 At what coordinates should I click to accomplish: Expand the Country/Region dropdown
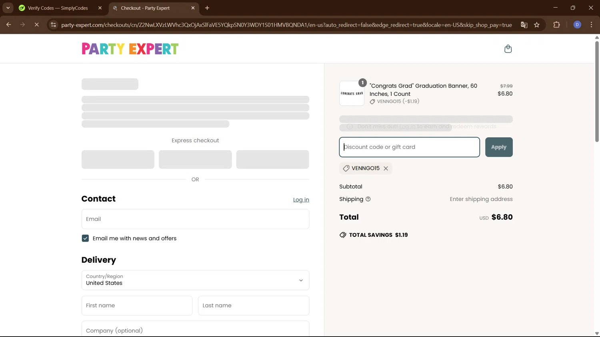(195, 280)
